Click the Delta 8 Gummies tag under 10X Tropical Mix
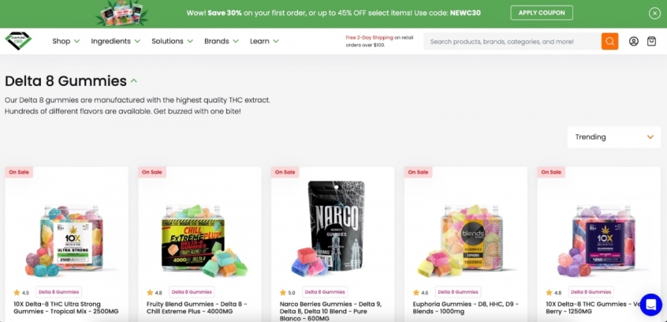 [x=58, y=292]
